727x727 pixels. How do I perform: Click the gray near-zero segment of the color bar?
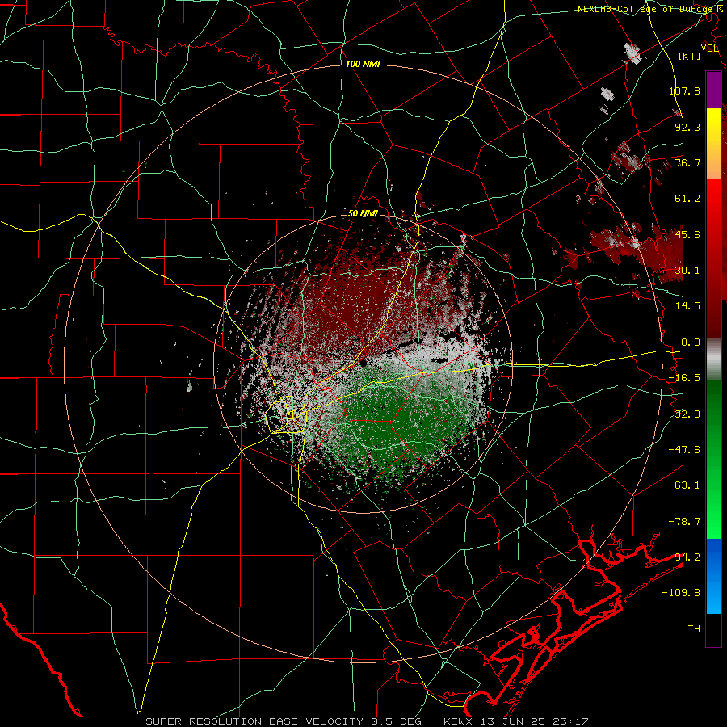point(713,359)
